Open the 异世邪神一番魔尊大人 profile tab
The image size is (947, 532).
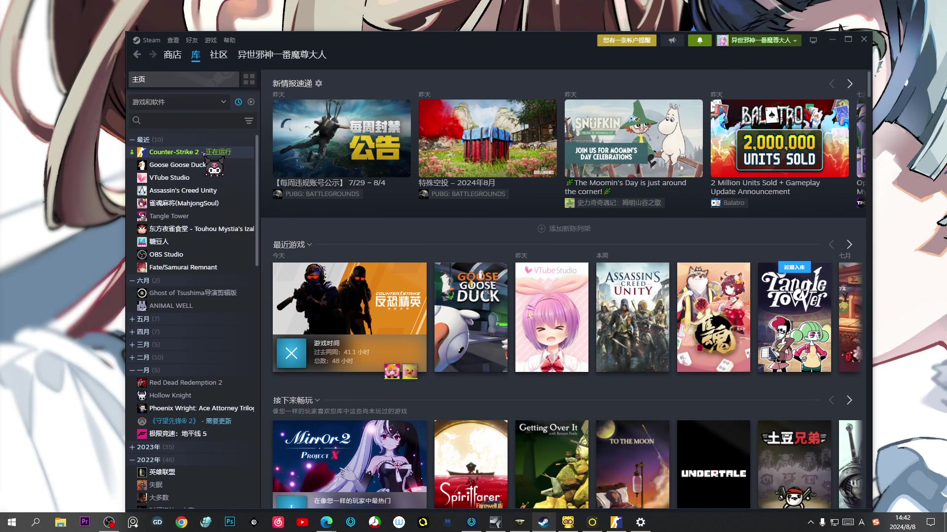coord(282,55)
